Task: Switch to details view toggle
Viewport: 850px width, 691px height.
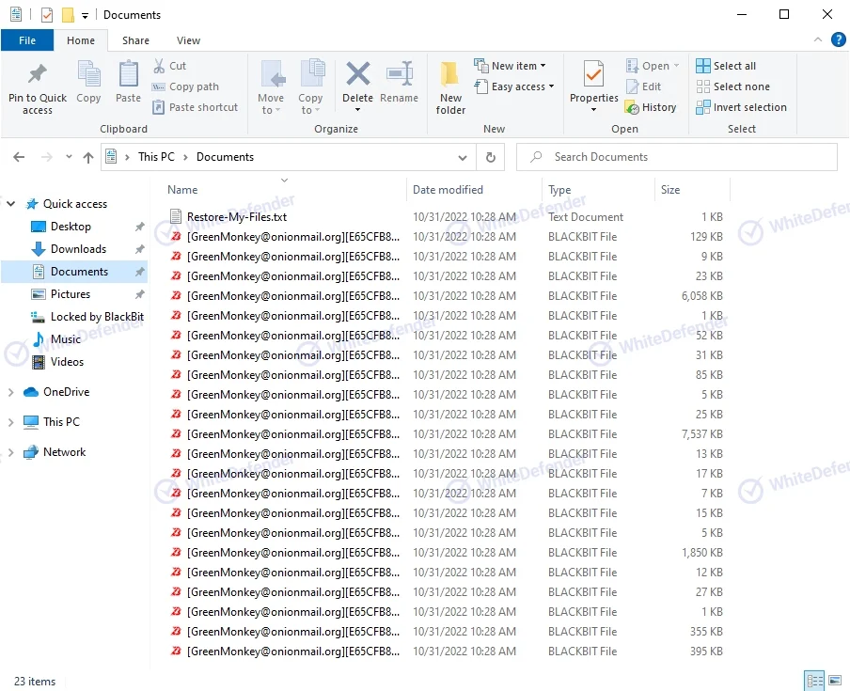Action: tap(814, 681)
